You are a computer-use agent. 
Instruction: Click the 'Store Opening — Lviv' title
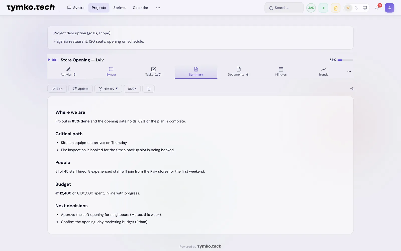click(82, 60)
